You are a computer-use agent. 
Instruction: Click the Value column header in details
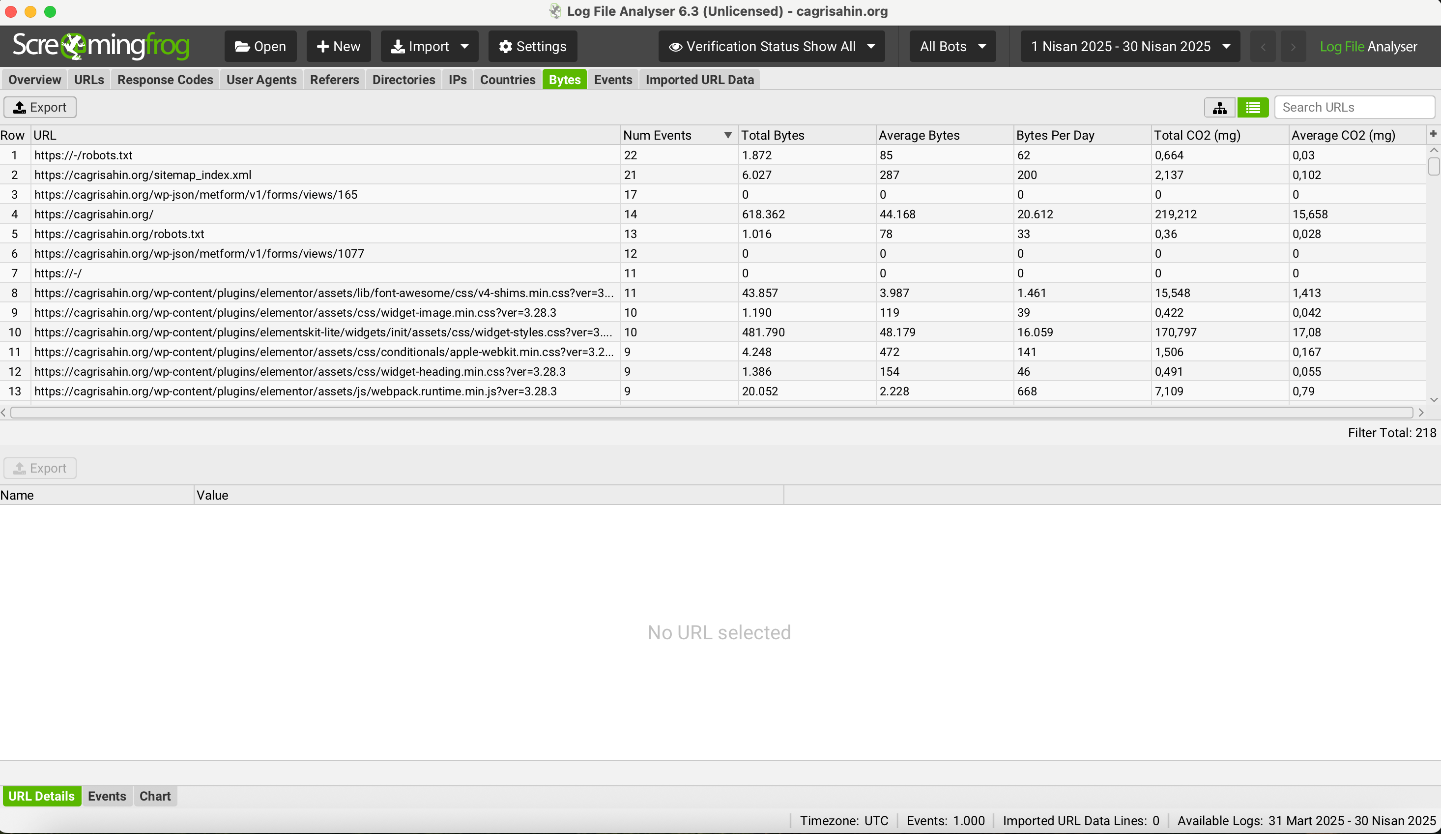[489, 495]
